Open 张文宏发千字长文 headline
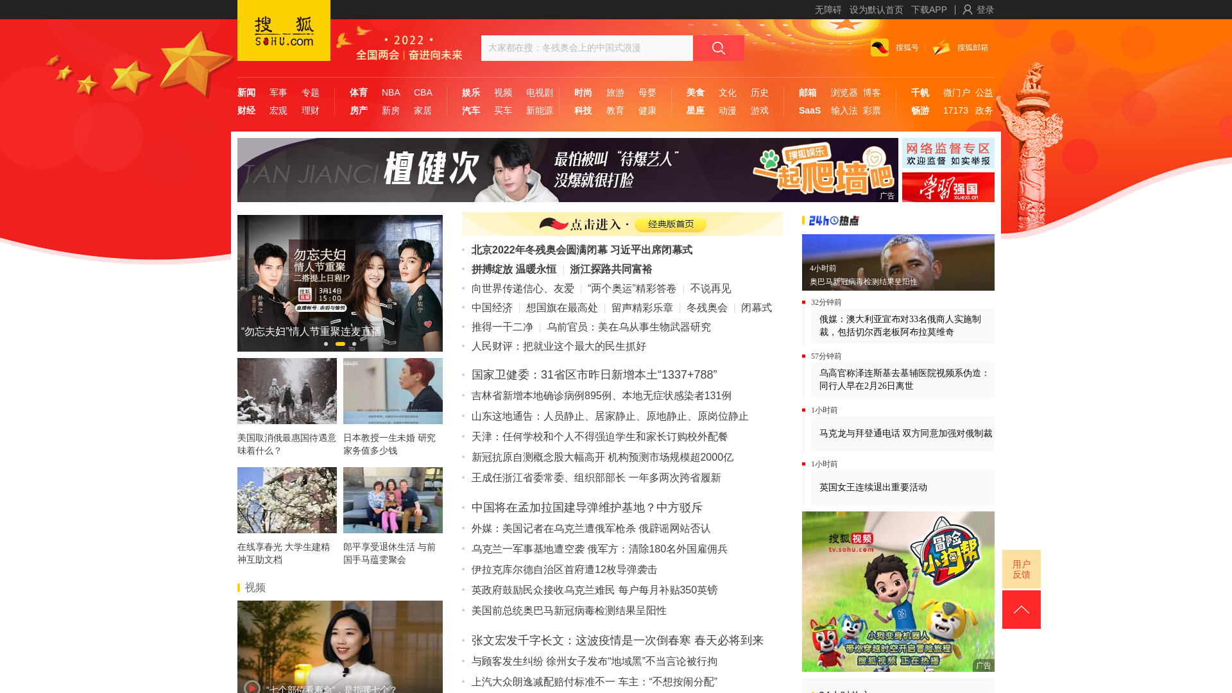Viewport: 1232px width, 693px height. click(x=617, y=640)
